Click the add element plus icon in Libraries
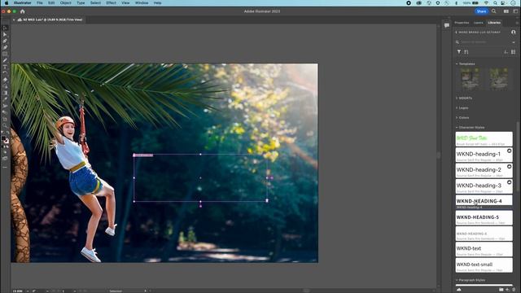 tap(507, 290)
